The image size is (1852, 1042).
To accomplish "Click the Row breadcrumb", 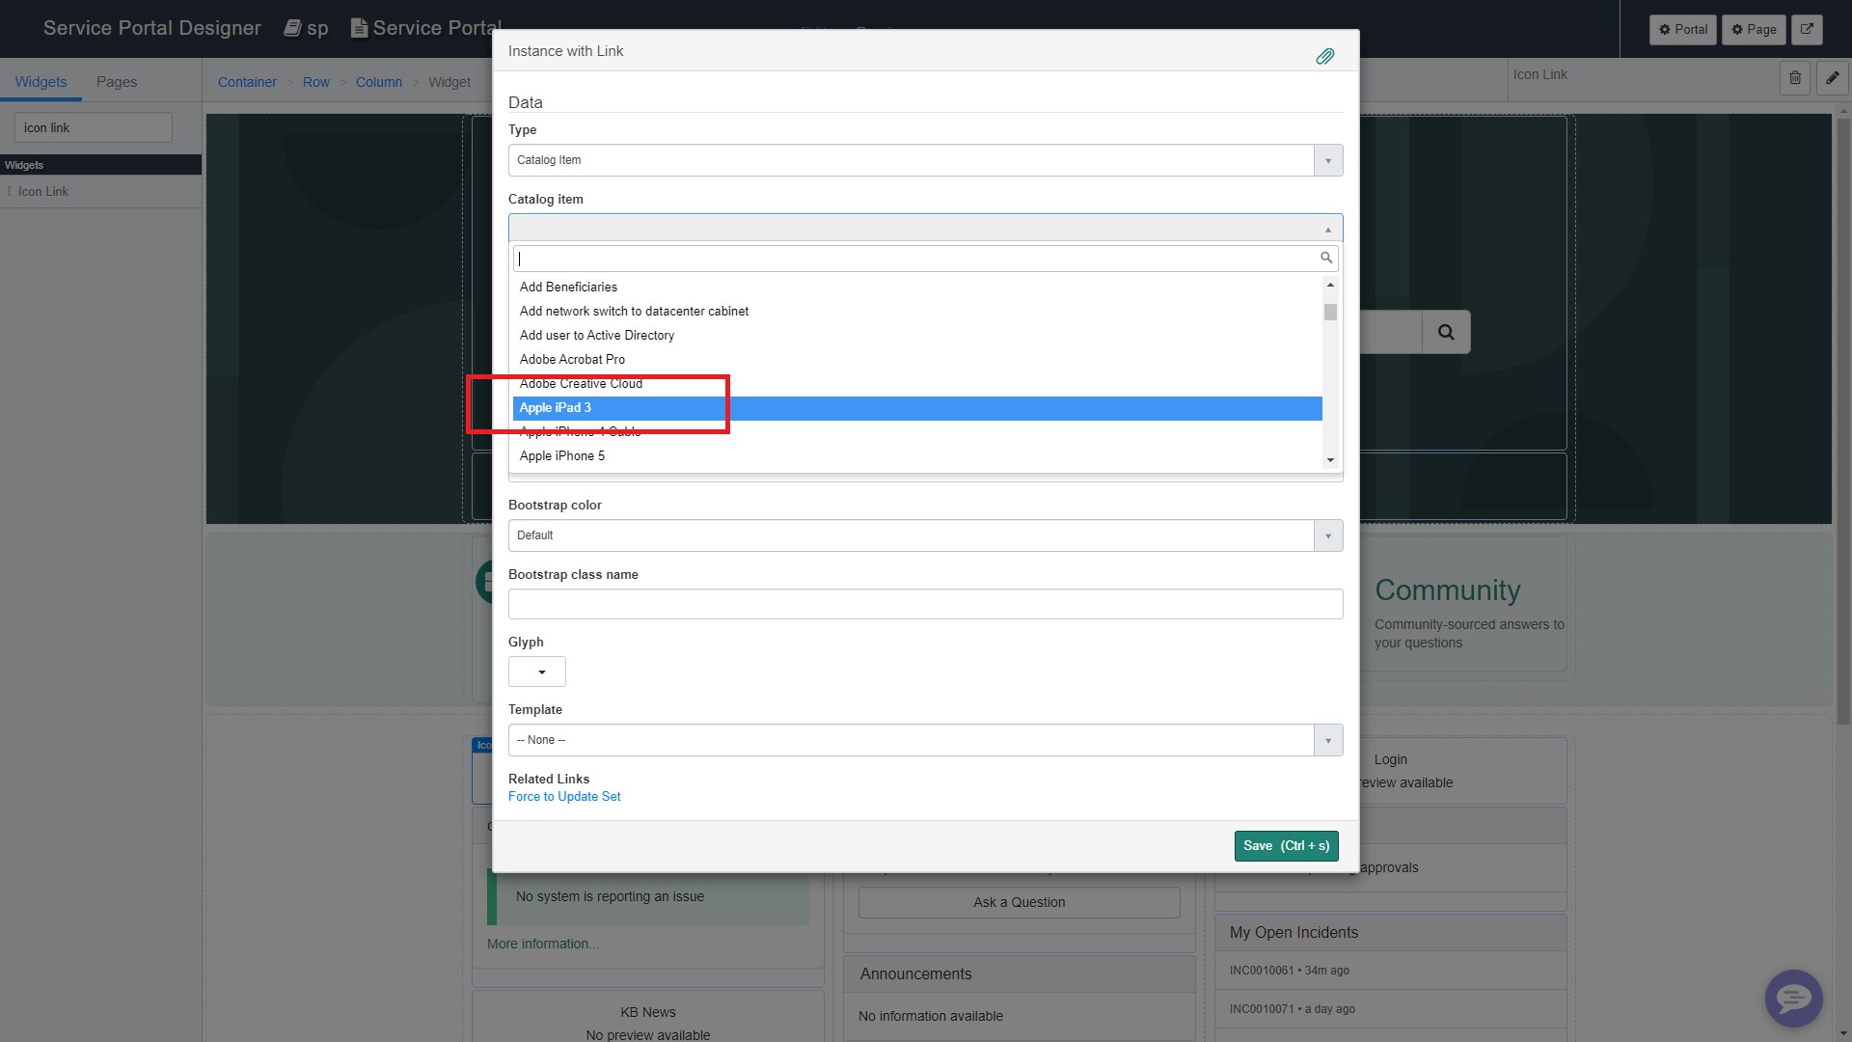I will (316, 82).
